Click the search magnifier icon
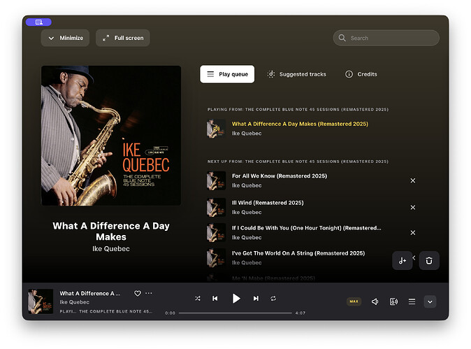Viewport: 471px width, 349px height. [x=342, y=38]
